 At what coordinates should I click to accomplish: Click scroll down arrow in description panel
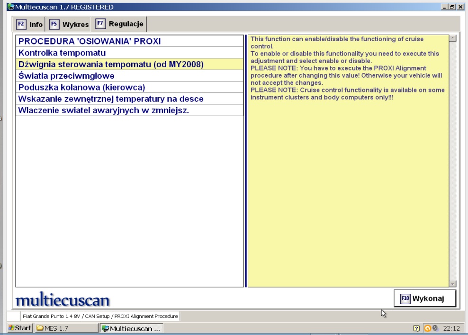452,283
